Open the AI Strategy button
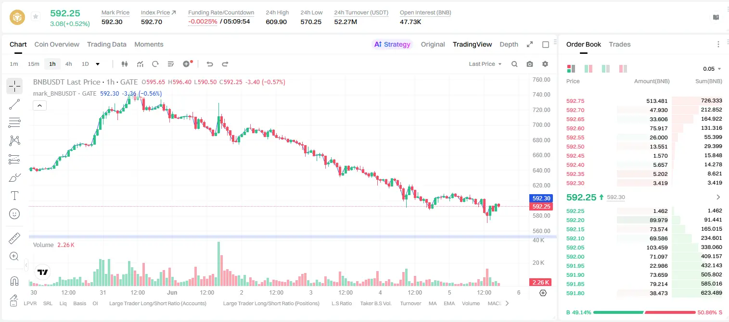This screenshot has width=729, height=322. pos(392,44)
